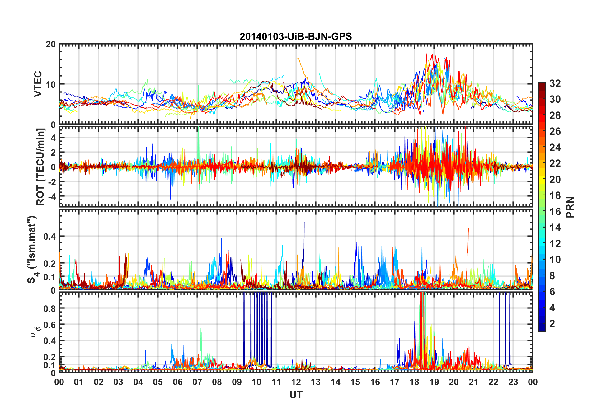
Task: Click the colorbar tick label 2
Action: [x=552, y=324]
